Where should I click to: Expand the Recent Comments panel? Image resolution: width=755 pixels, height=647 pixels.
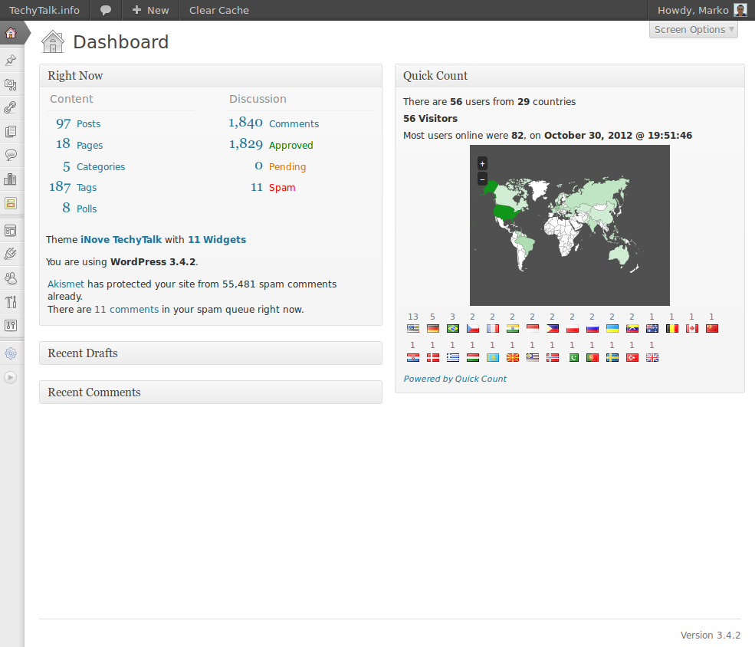click(x=210, y=392)
